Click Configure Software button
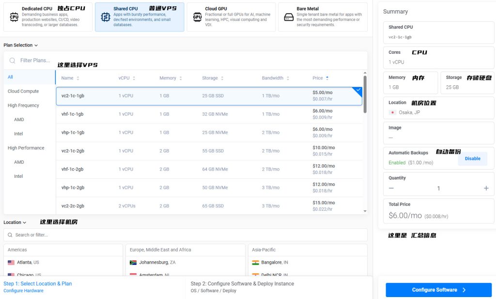The image size is (496, 299). tap(438, 290)
